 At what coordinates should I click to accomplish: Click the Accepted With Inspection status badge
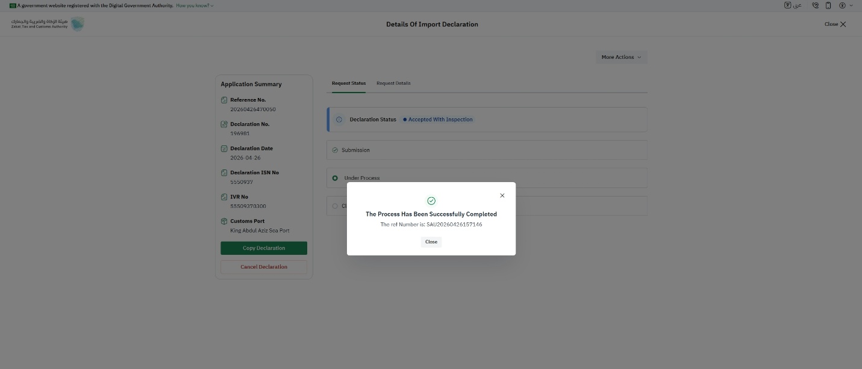pyautogui.click(x=438, y=120)
